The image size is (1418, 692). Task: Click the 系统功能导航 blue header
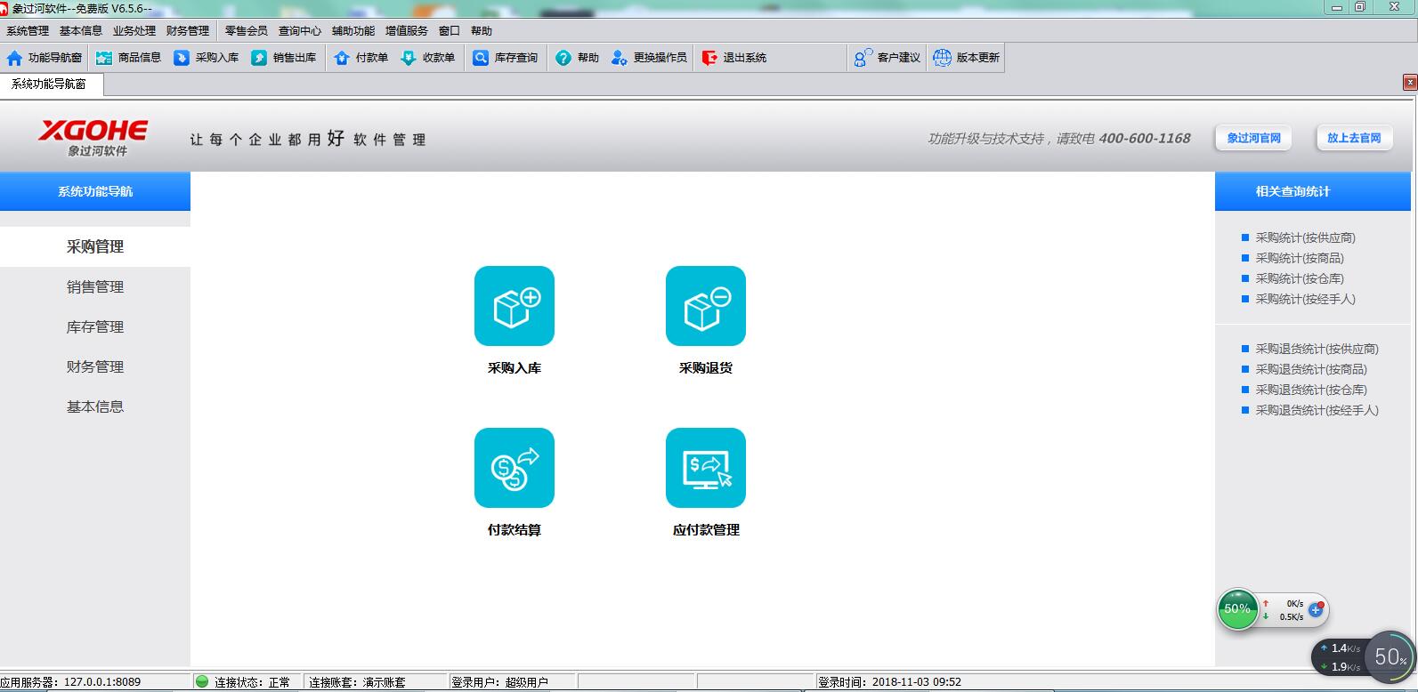tap(95, 191)
